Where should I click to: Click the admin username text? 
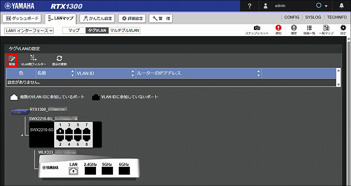pyautogui.click(x=280, y=6)
